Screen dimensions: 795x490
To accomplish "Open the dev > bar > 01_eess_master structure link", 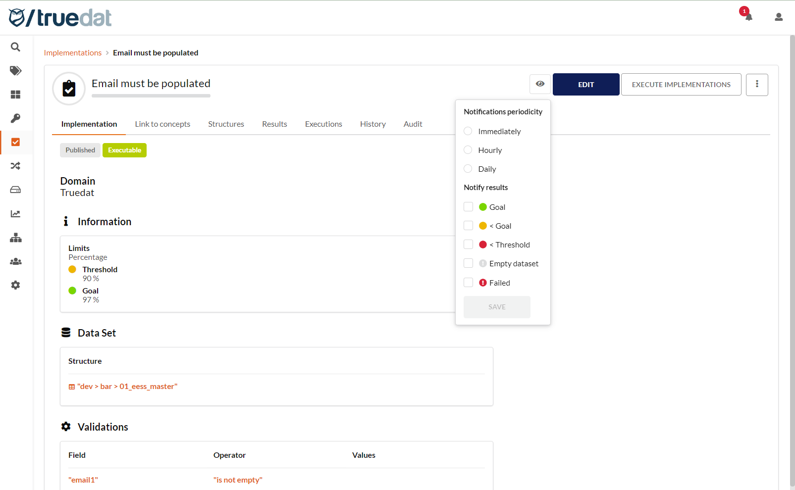I will [127, 386].
